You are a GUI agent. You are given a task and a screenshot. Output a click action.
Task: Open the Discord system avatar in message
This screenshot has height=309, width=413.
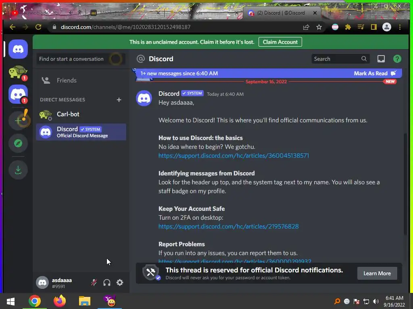144,98
